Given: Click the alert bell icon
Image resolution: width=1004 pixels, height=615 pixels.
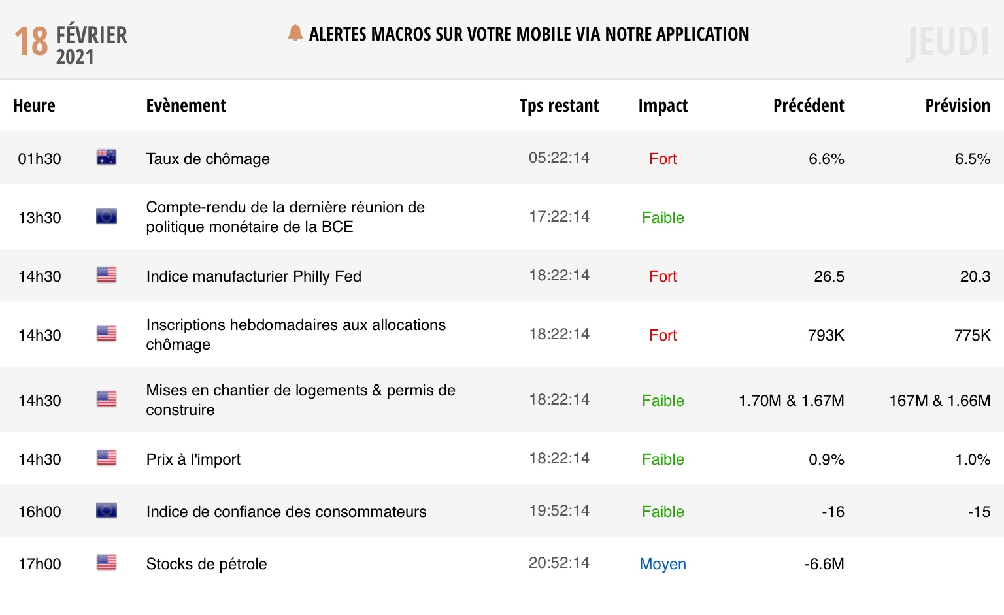Looking at the screenshot, I should coord(295,33).
